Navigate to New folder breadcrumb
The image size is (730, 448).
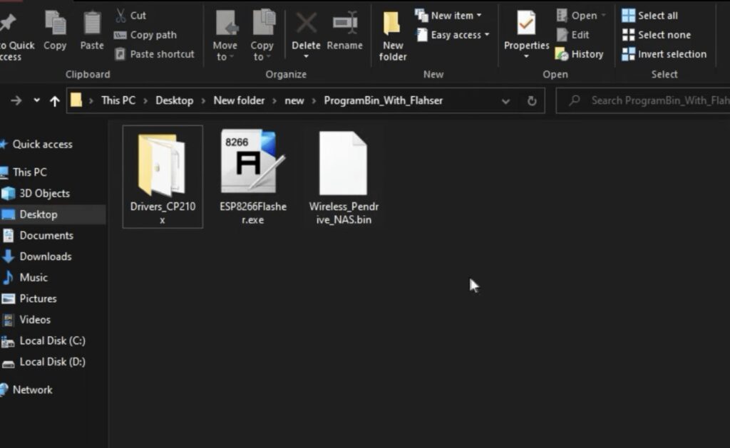tap(239, 100)
